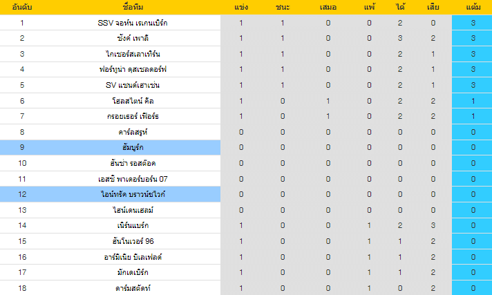
Task: Select team ฮันโนเวอร์ 96
Action: click(x=133, y=241)
